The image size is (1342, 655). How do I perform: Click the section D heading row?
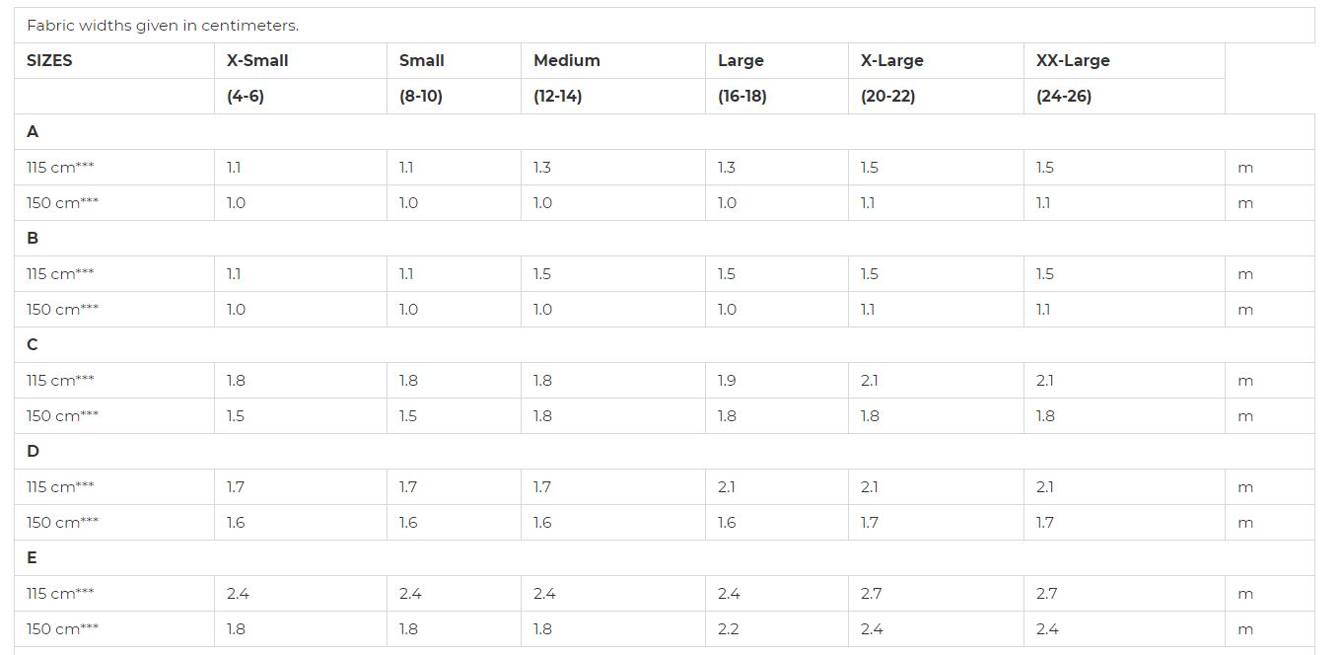(665, 451)
